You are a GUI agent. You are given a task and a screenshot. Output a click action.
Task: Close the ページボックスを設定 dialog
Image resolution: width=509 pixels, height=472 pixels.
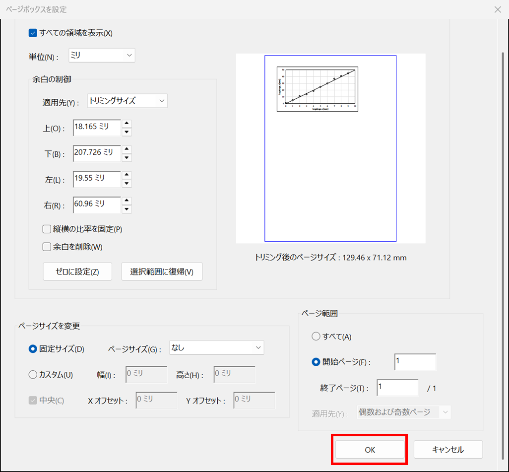tap(498, 9)
